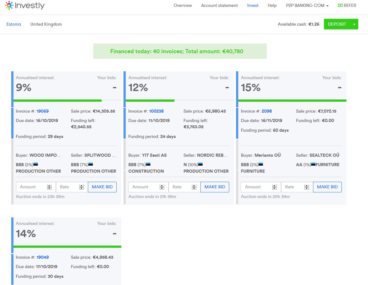Click the 'Auction ends in 23h 39m' text
This screenshot has width=368, height=285.
[x=40, y=196]
